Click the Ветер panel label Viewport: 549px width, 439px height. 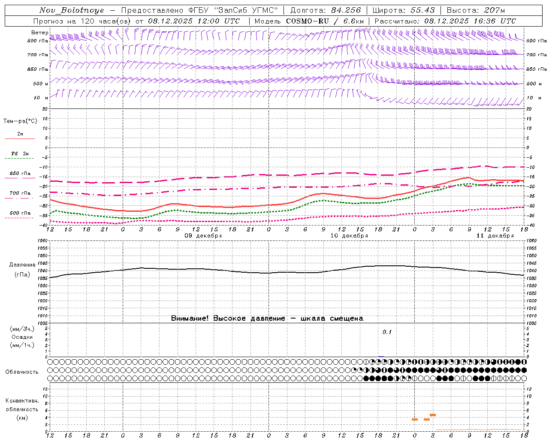pyautogui.click(x=39, y=33)
